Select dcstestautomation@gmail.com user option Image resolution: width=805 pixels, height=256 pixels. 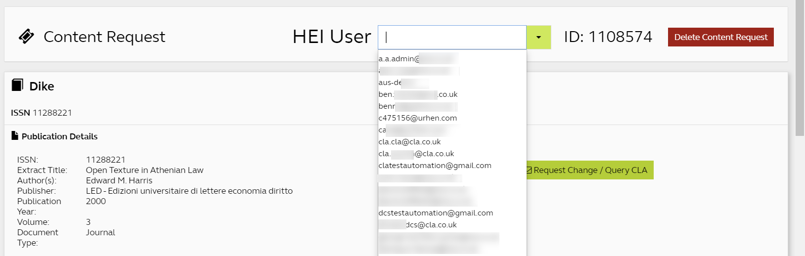[x=436, y=213]
